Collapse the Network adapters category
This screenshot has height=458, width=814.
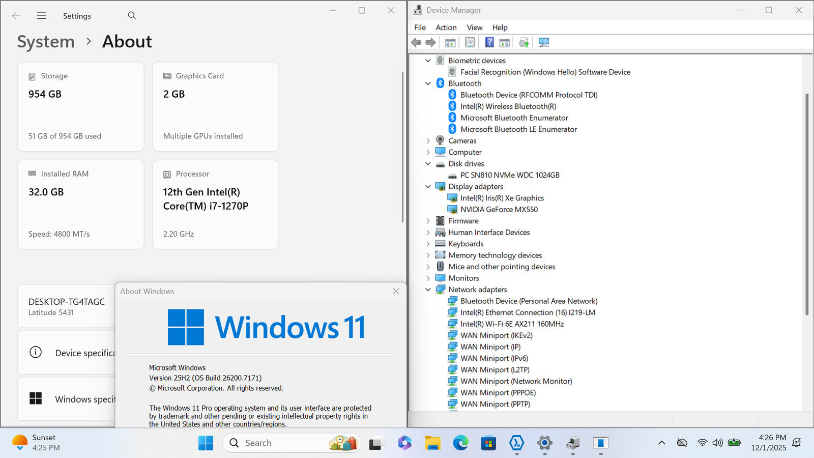click(x=428, y=290)
